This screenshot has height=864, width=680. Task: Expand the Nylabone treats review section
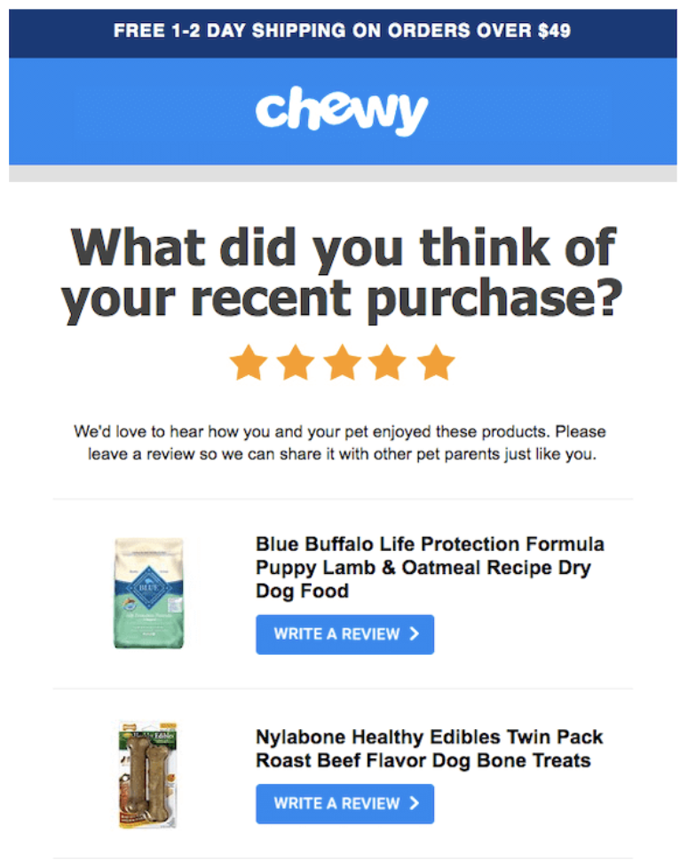click(x=344, y=804)
